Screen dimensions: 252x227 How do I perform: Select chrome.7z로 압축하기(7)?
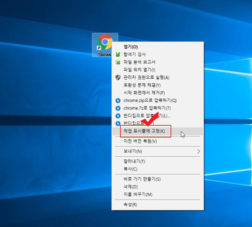(158, 108)
